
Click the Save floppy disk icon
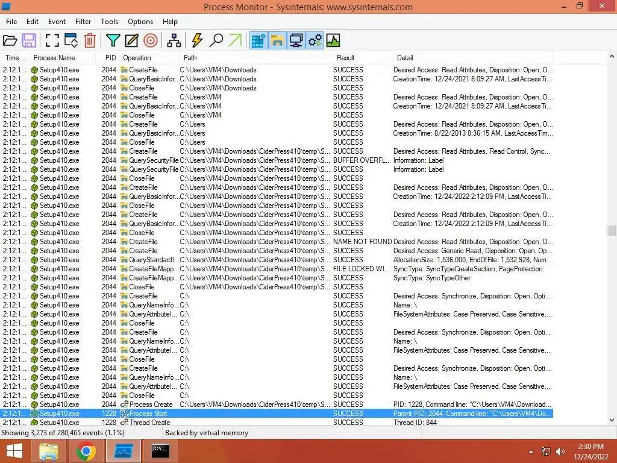29,40
